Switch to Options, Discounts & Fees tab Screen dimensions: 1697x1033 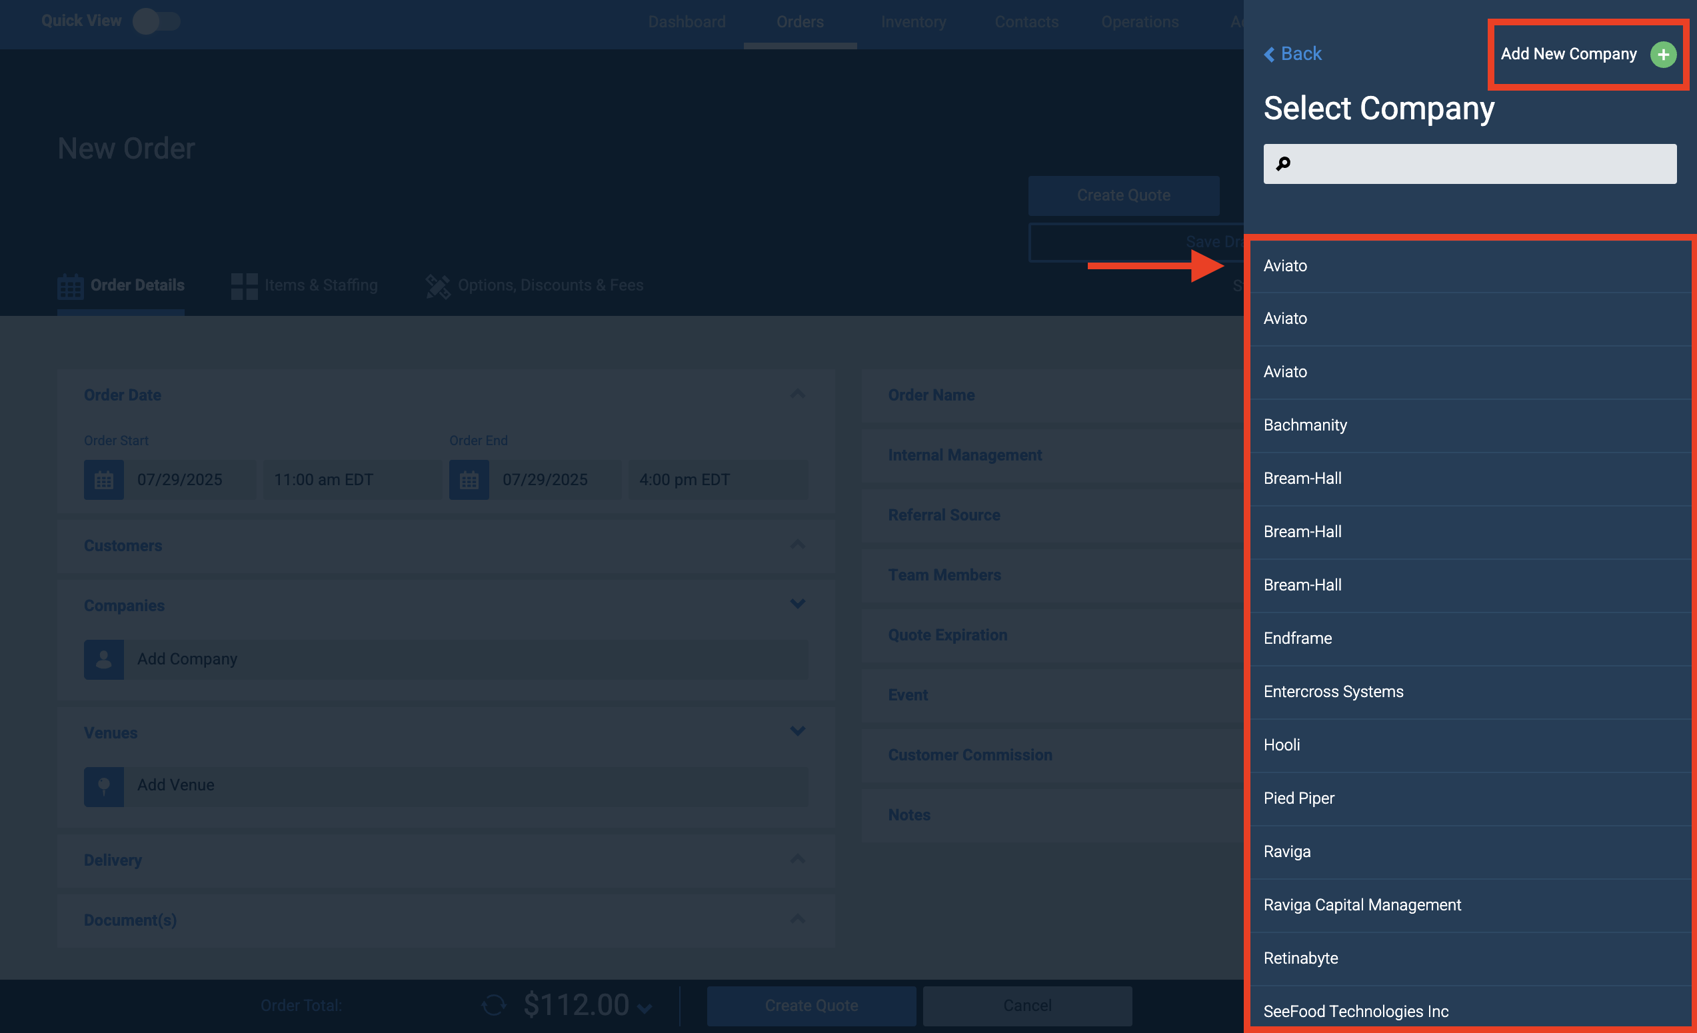pyautogui.click(x=535, y=286)
